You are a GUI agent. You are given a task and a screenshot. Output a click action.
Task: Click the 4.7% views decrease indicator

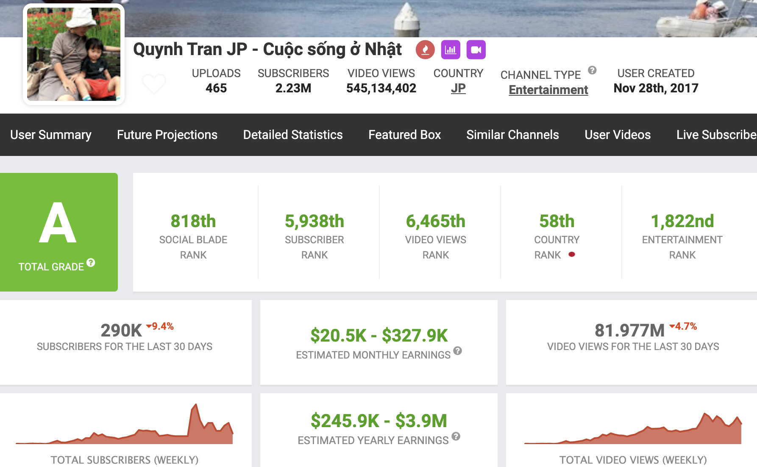683,326
